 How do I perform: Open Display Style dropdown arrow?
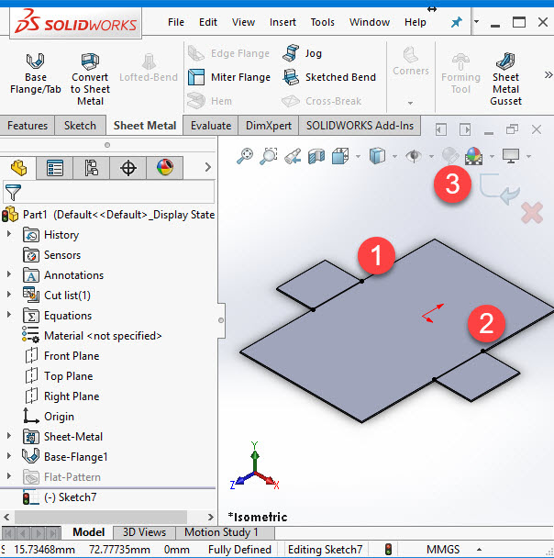(394, 156)
